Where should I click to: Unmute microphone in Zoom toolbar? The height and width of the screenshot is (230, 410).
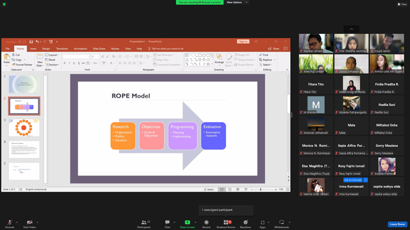point(10,224)
